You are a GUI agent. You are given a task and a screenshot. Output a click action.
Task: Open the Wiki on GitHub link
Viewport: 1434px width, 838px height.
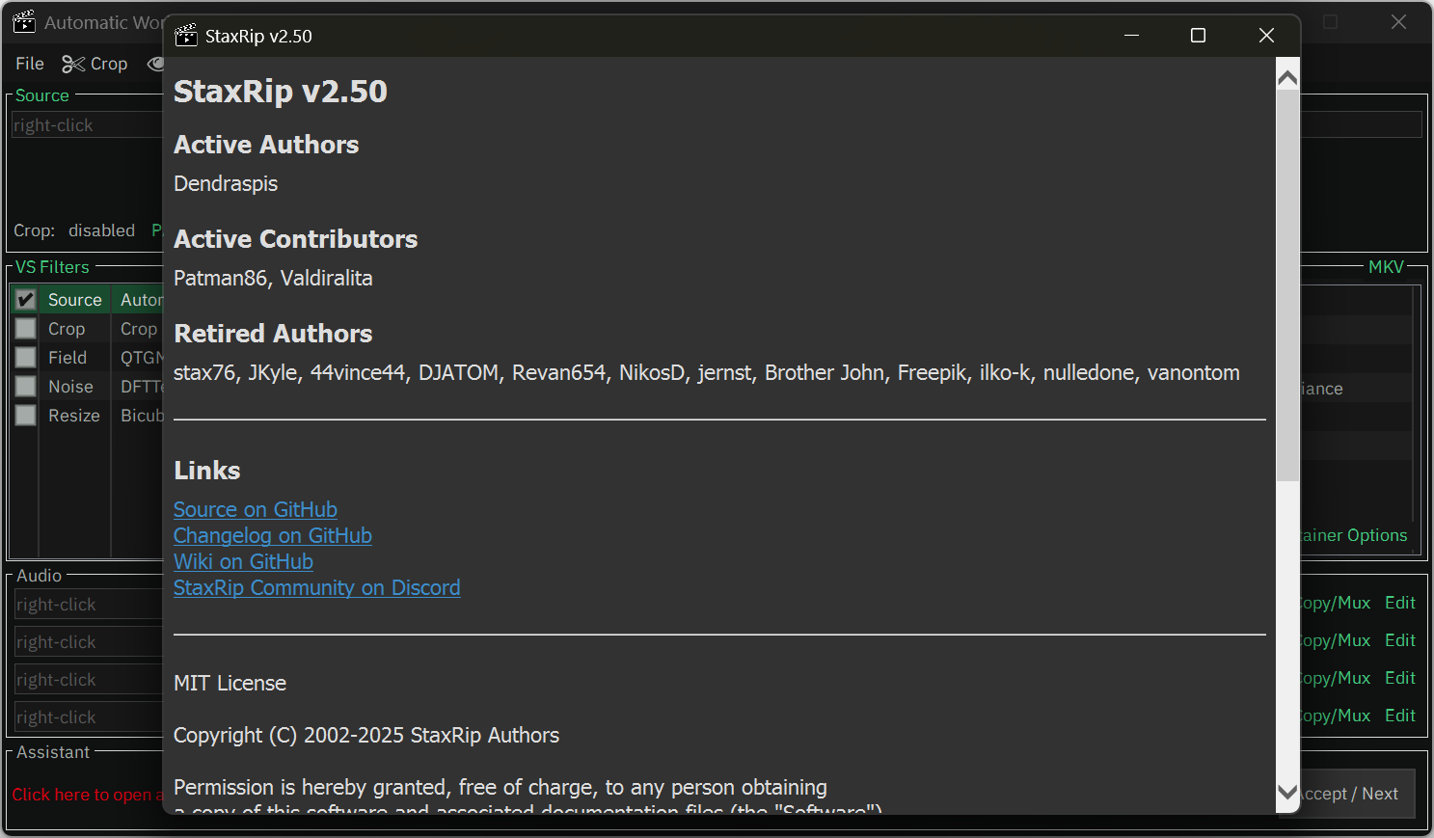(243, 561)
